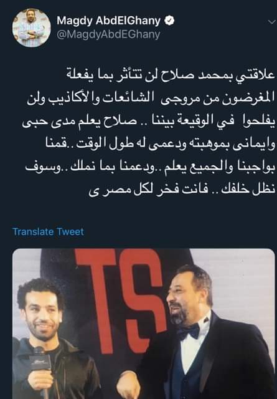Click the blue verified badge icon
This screenshot has height=399, width=277.
169,21
